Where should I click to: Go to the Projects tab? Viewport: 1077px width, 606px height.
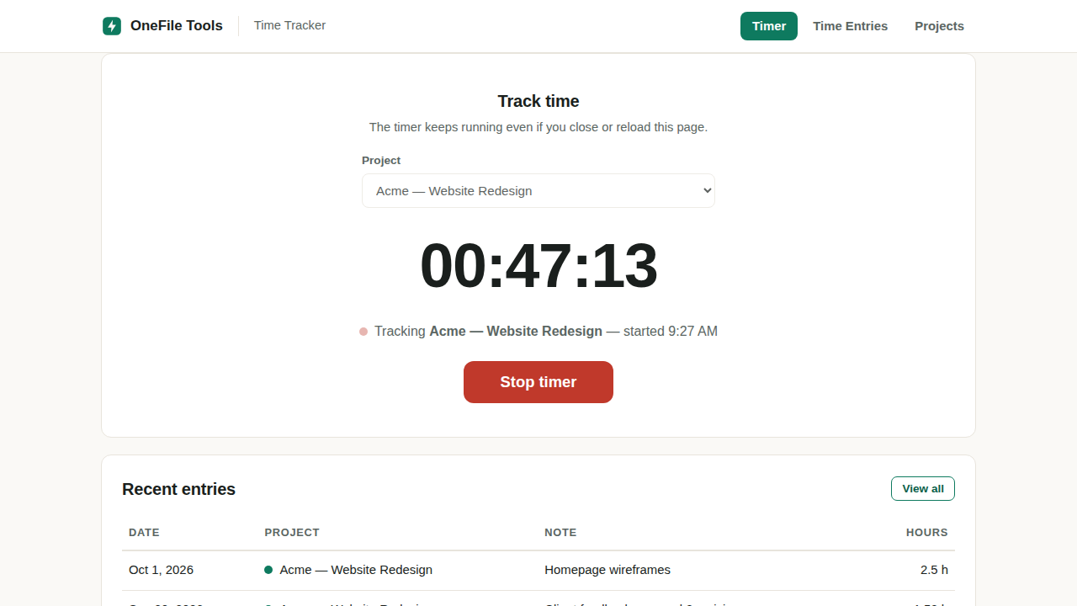(939, 26)
